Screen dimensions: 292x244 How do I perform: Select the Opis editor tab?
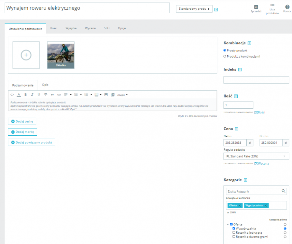[45, 85]
